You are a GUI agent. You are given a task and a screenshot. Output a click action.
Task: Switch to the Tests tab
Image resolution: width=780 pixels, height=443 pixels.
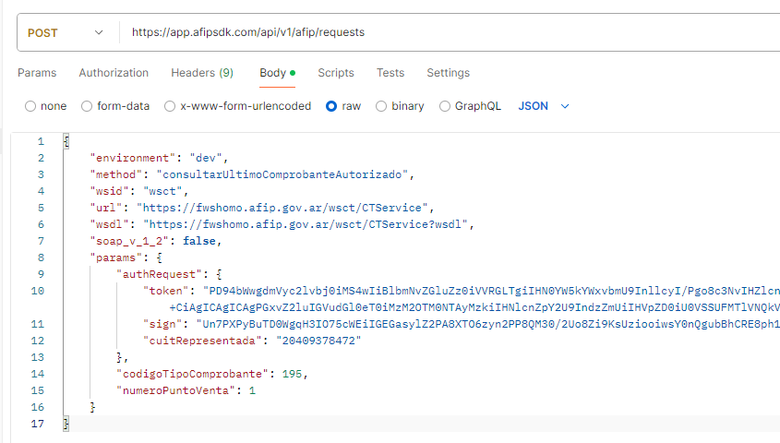390,73
